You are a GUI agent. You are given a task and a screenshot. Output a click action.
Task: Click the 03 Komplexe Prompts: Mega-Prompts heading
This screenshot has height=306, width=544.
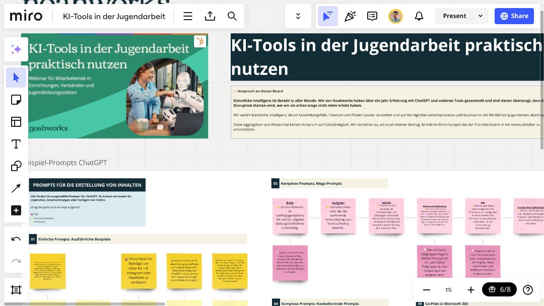click(329, 183)
